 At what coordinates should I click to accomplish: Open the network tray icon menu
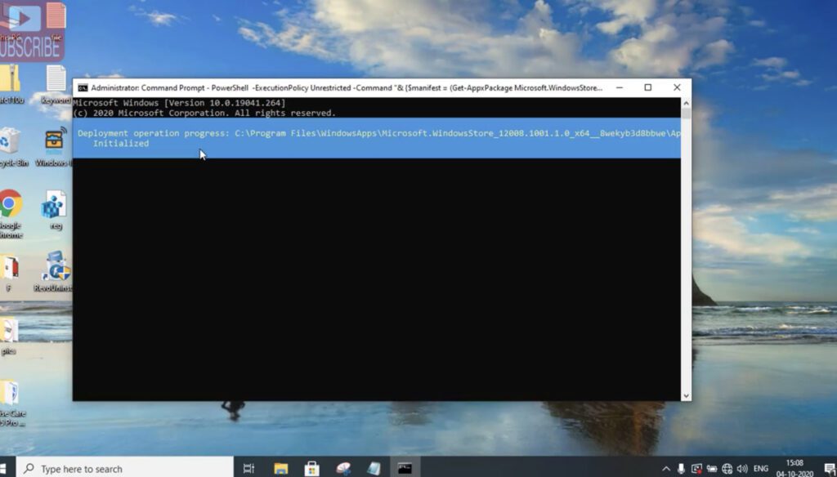click(x=727, y=467)
